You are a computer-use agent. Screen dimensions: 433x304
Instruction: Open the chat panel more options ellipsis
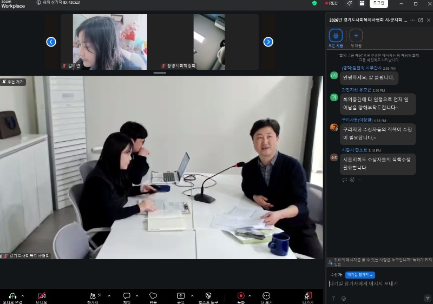[x=412, y=20]
